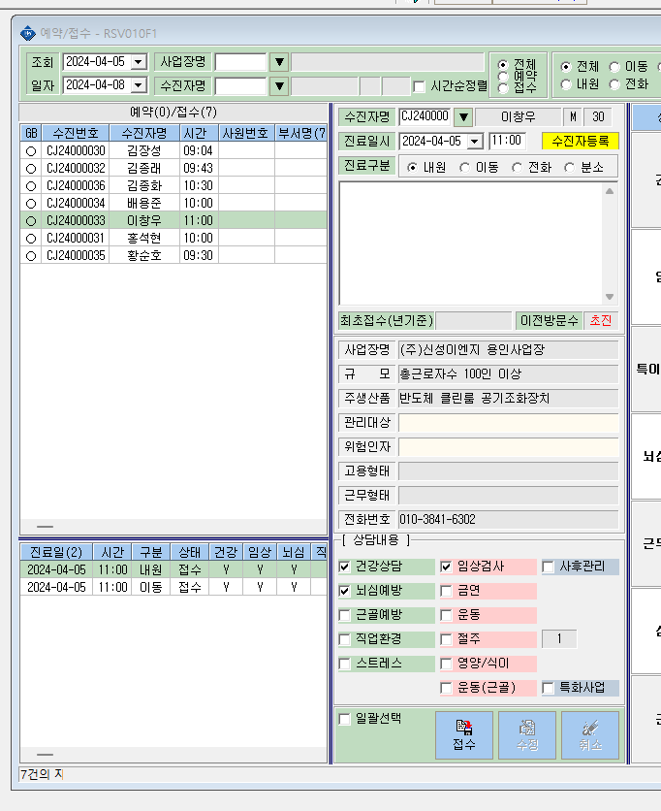Sort by the 수진번호 column header
This screenshot has height=811, width=661.
pos(76,133)
